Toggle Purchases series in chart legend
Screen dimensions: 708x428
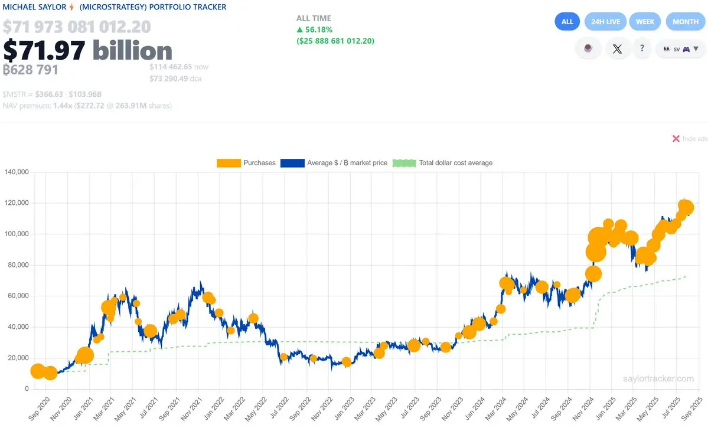tap(246, 163)
